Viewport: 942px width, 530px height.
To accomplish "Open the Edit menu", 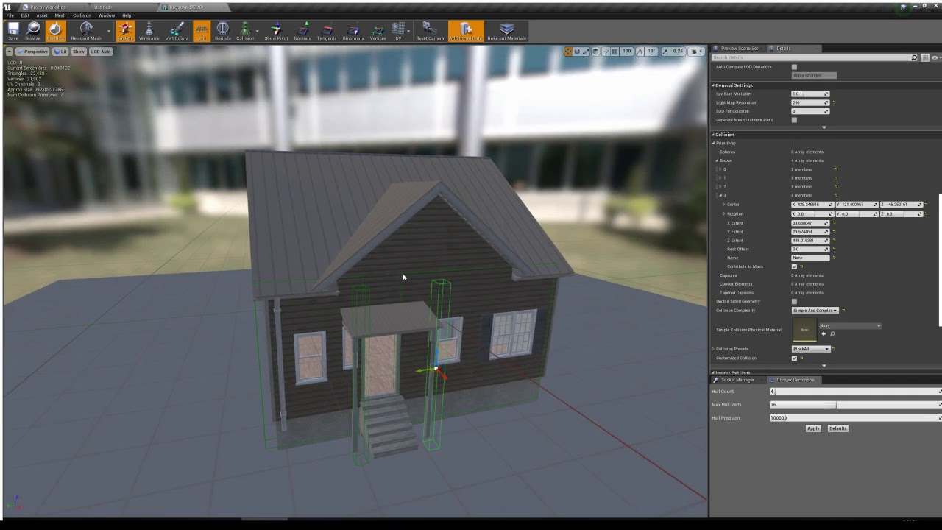I will pos(25,15).
